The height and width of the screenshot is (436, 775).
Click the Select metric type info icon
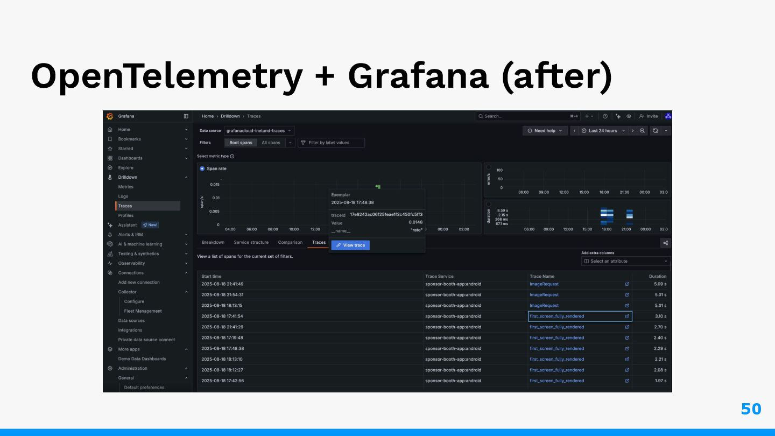pos(232,157)
